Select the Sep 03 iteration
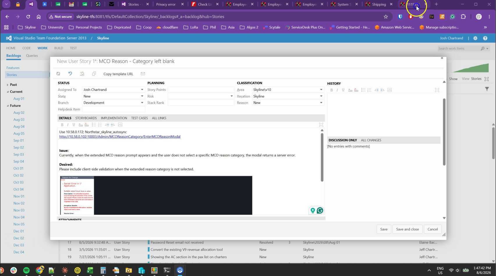The width and height of the screenshot is (496, 276). click(x=19, y=155)
